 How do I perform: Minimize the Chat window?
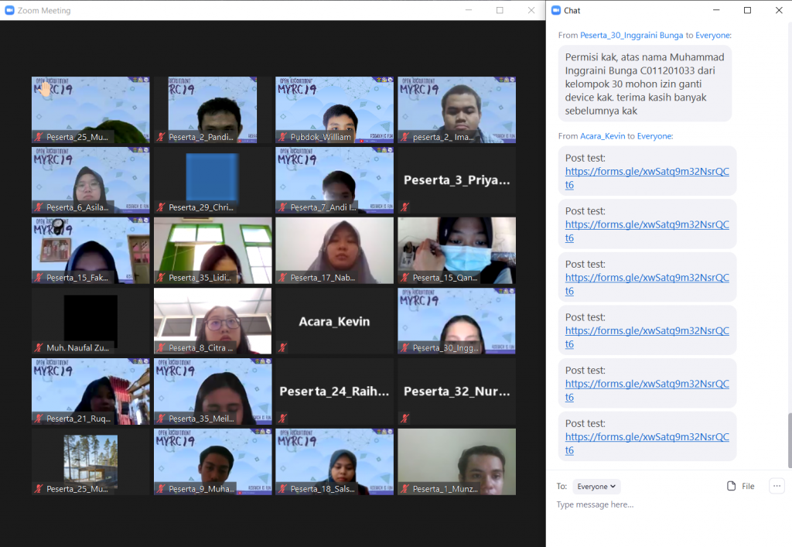[715, 10]
